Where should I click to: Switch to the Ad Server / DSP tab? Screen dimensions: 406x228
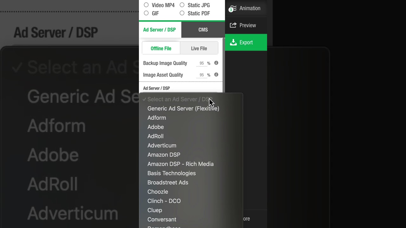(x=160, y=30)
